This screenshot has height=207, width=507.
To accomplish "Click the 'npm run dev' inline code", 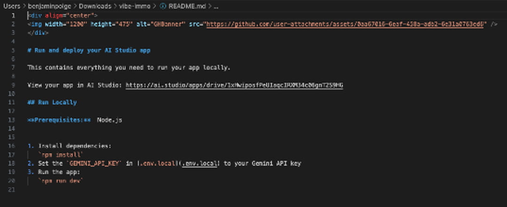I will [61, 181].
